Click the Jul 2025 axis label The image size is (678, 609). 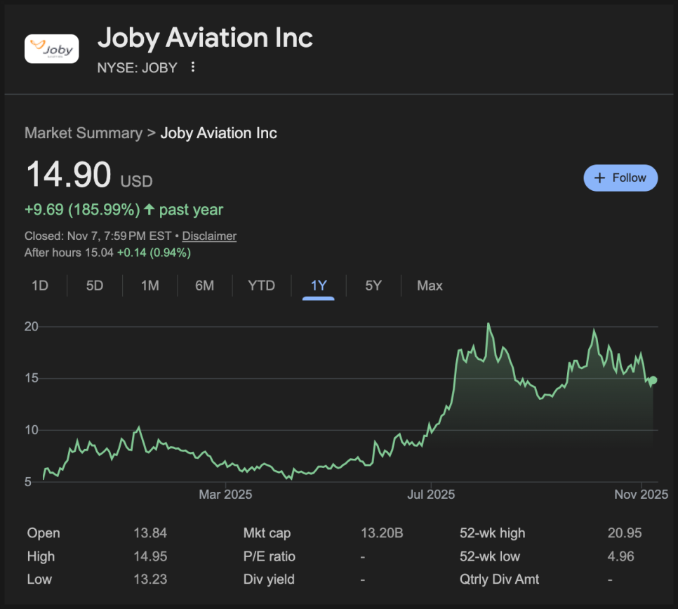tap(430, 495)
